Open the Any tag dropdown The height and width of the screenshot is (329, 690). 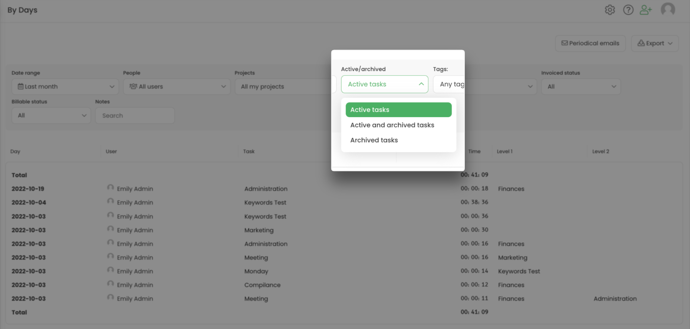tap(449, 84)
